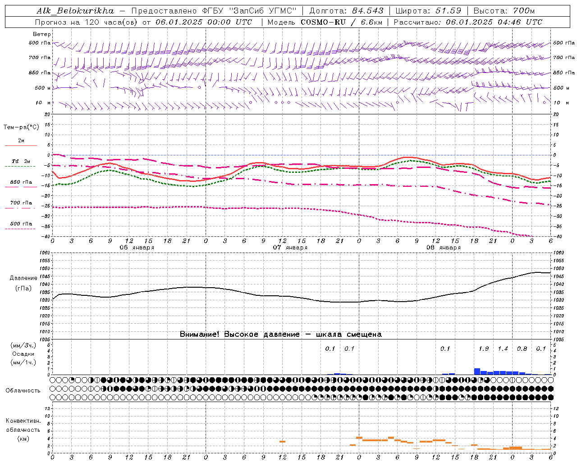
Task: Select the Прогноз на 120 часа(ов) text
Action: click(87, 22)
